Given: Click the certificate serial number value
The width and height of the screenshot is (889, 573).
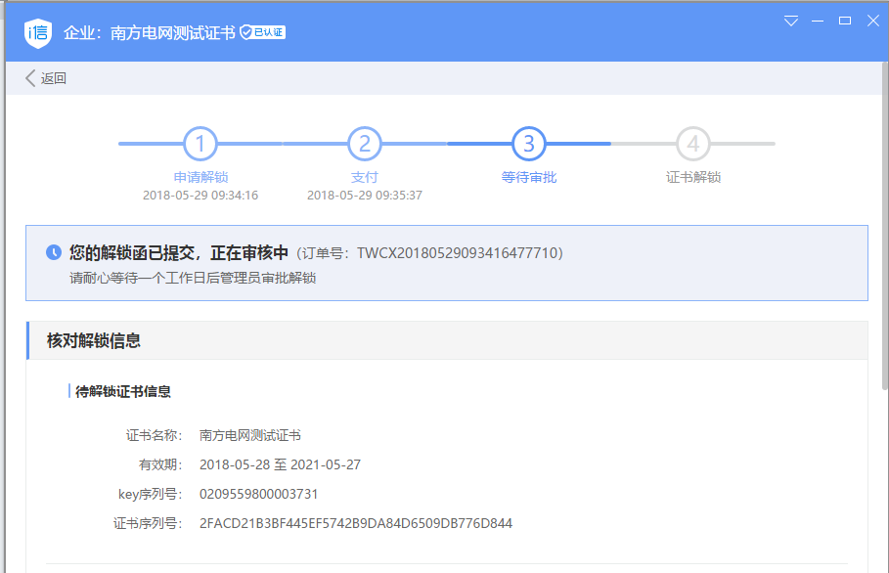Looking at the screenshot, I should click(355, 523).
